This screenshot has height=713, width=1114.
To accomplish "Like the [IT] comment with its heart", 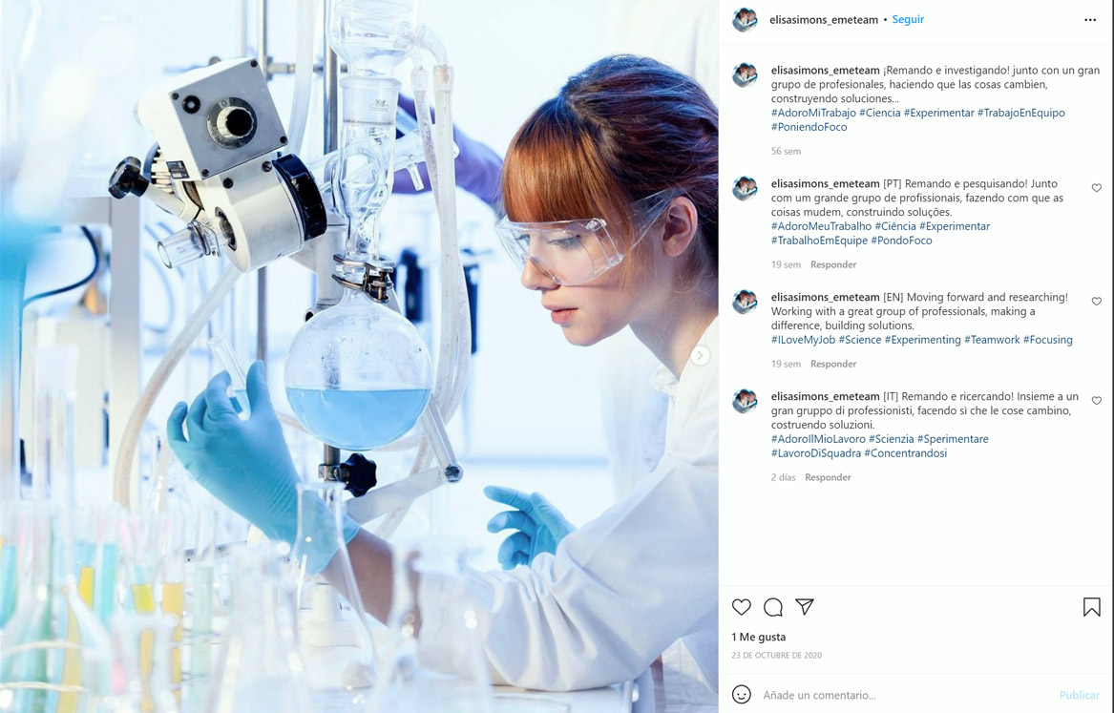I will [x=1096, y=401].
